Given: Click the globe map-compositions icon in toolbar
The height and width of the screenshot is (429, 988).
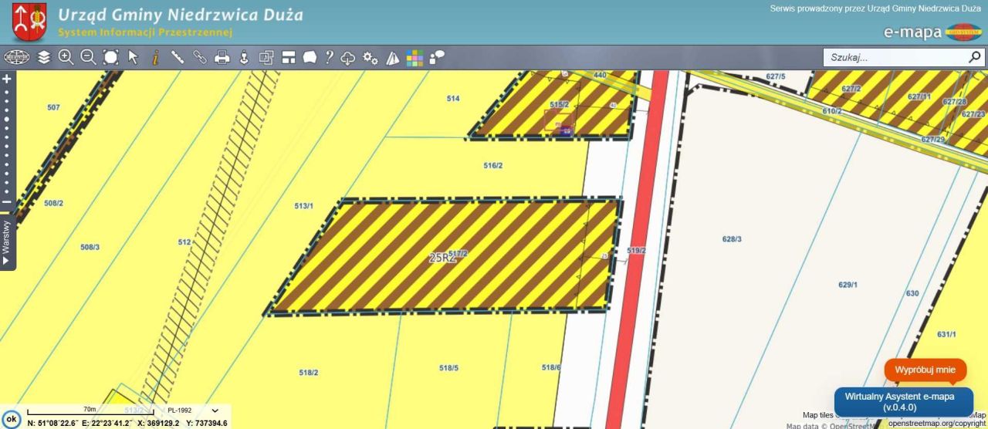Looking at the screenshot, I should pyautogui.click(x=16, y=57).
